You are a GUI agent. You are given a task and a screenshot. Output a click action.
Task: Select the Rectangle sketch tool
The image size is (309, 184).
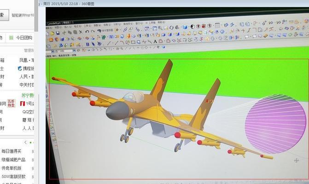(x=133, y=42)
